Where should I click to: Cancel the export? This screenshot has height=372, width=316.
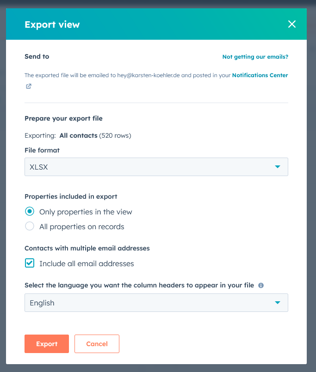point(97,343)
